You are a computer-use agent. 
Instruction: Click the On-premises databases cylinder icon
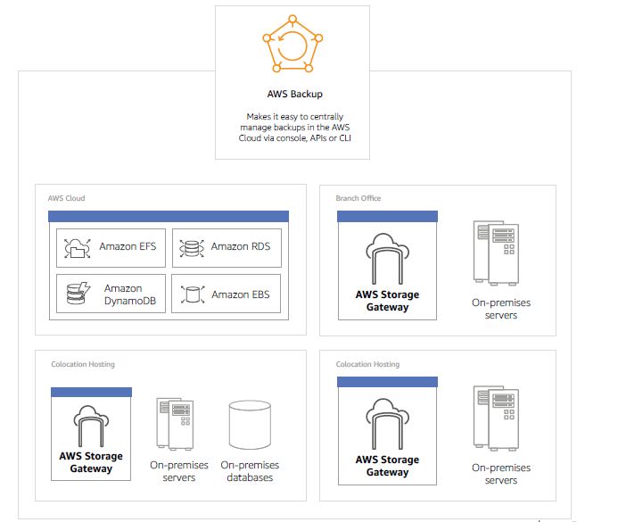coord(250,425)
